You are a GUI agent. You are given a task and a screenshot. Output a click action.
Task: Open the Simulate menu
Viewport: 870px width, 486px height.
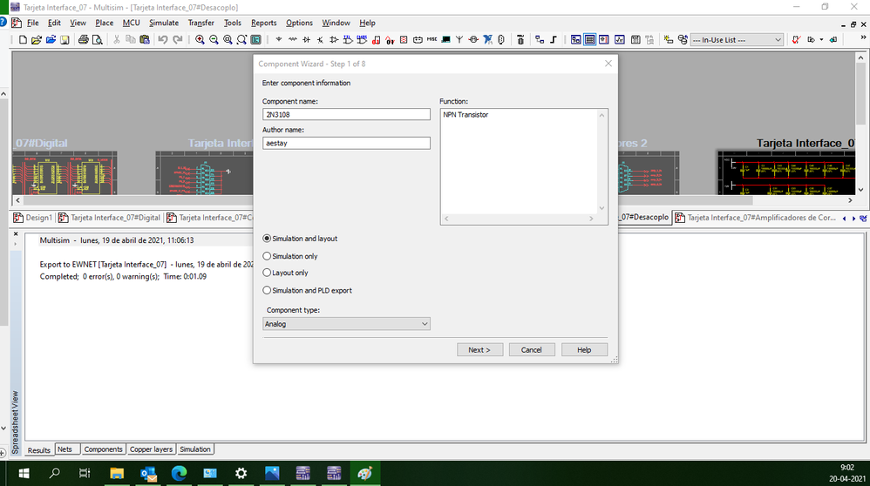(164, 23)
